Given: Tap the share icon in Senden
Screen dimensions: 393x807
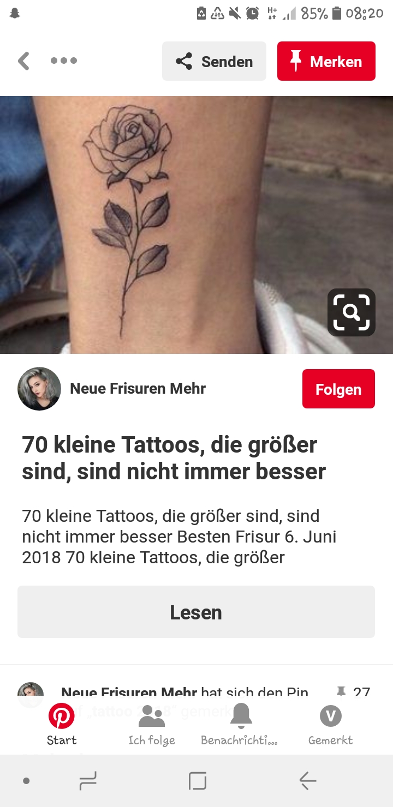Looking at the screenshot, I should tap(184, 62).
